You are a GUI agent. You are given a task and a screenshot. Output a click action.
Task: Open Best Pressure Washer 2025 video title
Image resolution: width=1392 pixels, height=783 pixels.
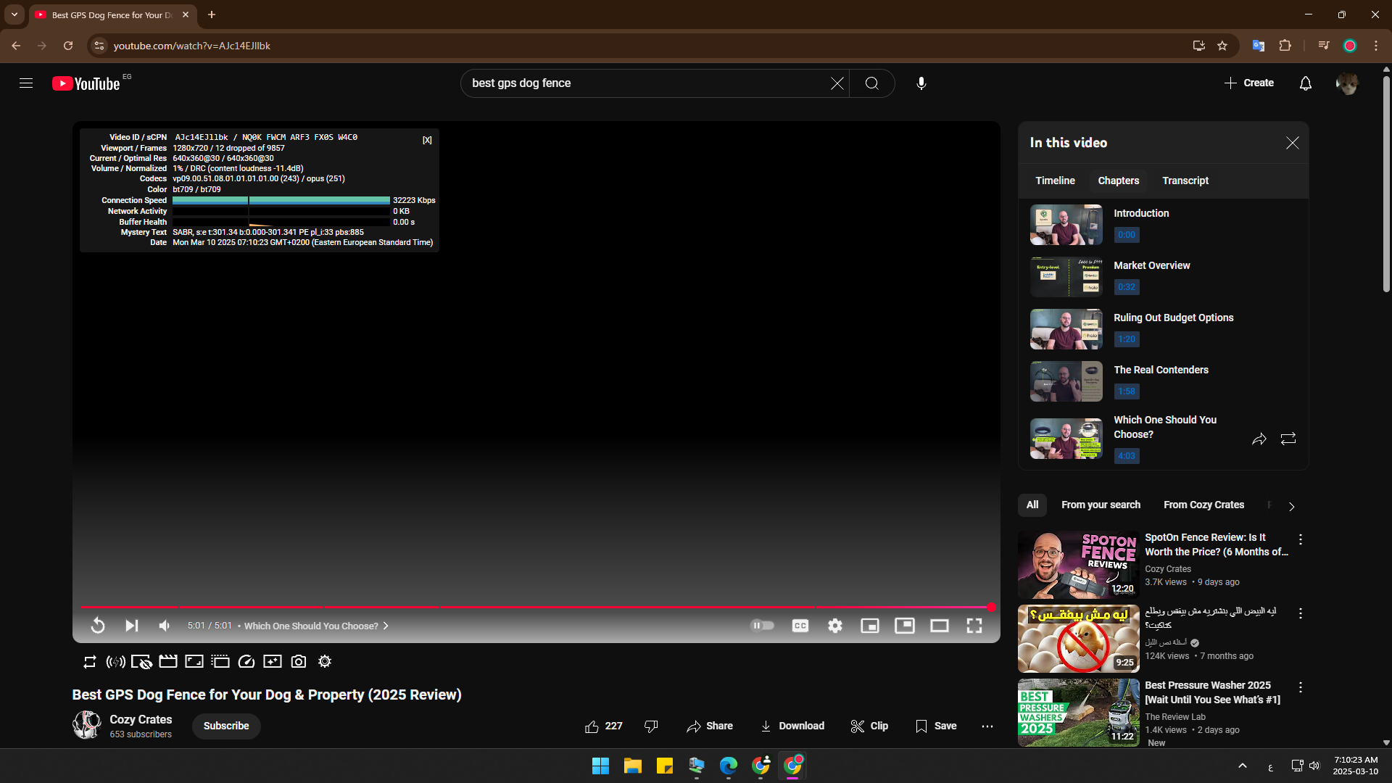1212,692
